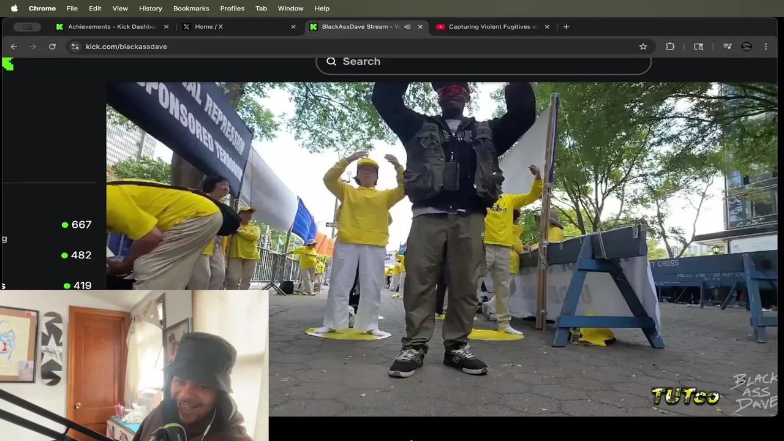Image resolution: width=784 pixels, height=441 pixels.
Task: Open the Bookmarks menu
Action: click(191, 9)
